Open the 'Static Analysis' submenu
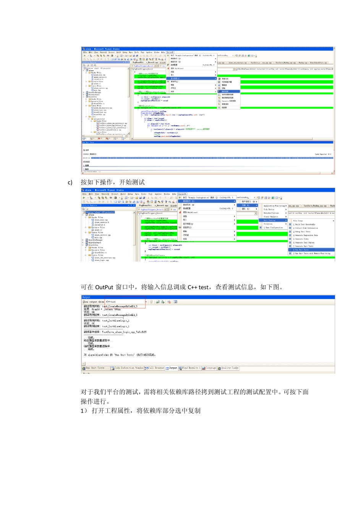The width and height of the screenshot is (363, 514). pos(274,216)
